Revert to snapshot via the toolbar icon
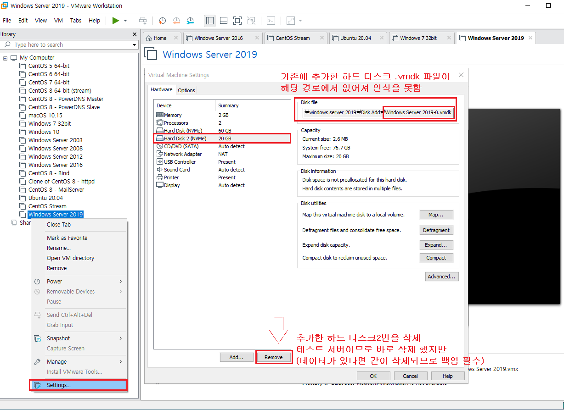The height and width of the screenshot is (410, 564). (x=176, y=21)
